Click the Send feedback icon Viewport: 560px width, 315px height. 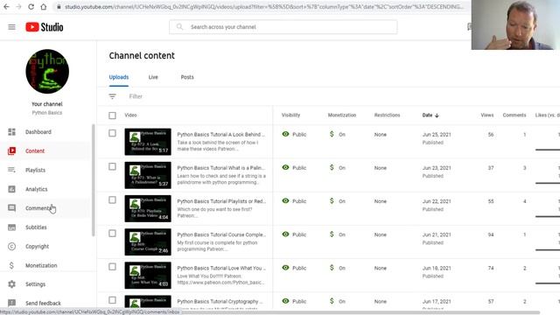tap(11, 303)
